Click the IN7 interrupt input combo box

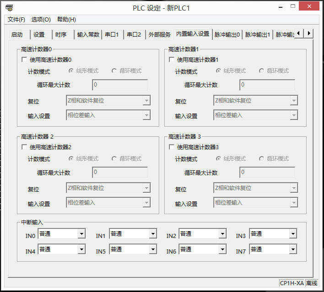tap(273, 249)
